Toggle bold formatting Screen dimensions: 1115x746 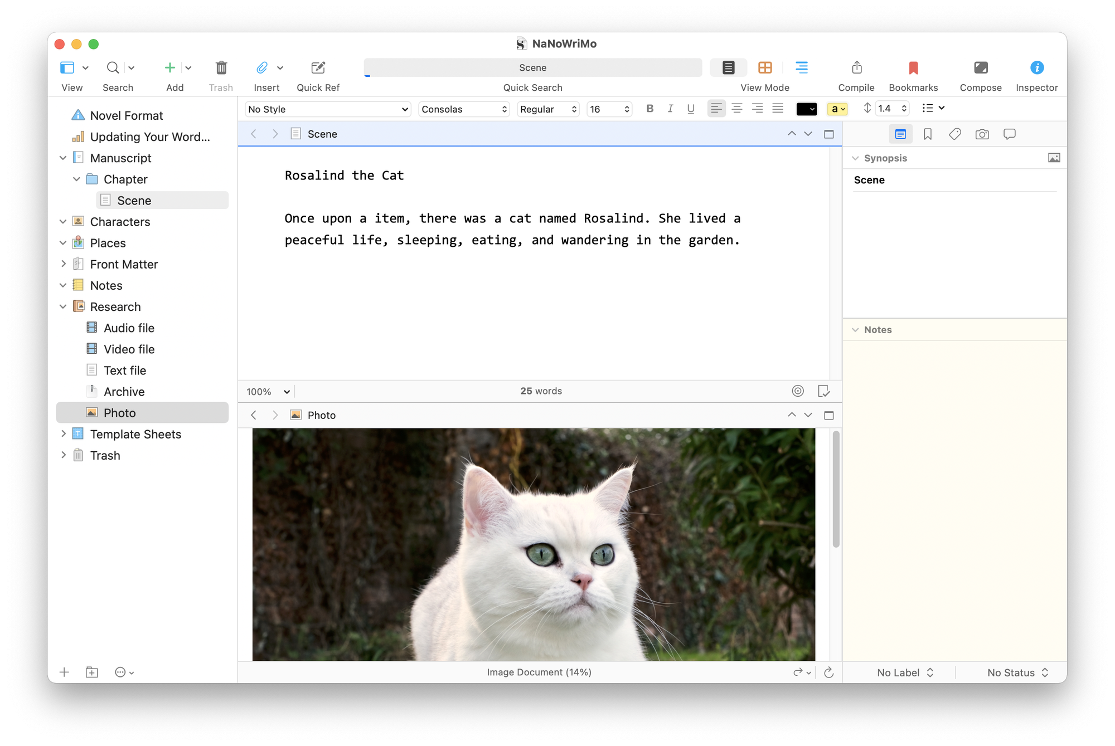(x=649, y=109)
